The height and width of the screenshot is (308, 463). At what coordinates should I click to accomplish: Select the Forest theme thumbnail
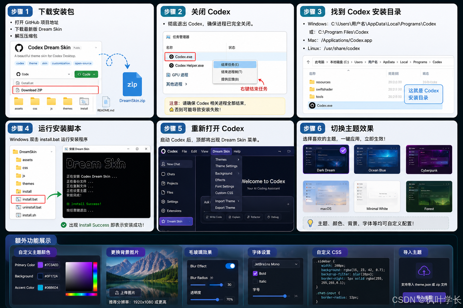click(x=429, y=196)
